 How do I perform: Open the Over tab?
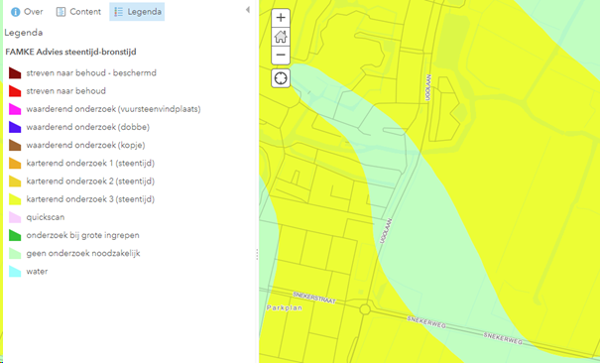pyautogui.click(x=27, y=12)
